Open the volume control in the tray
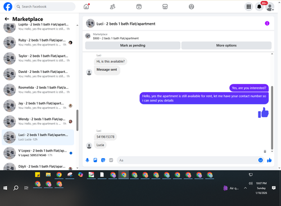281x206 pixels. (x=251, y=183)
